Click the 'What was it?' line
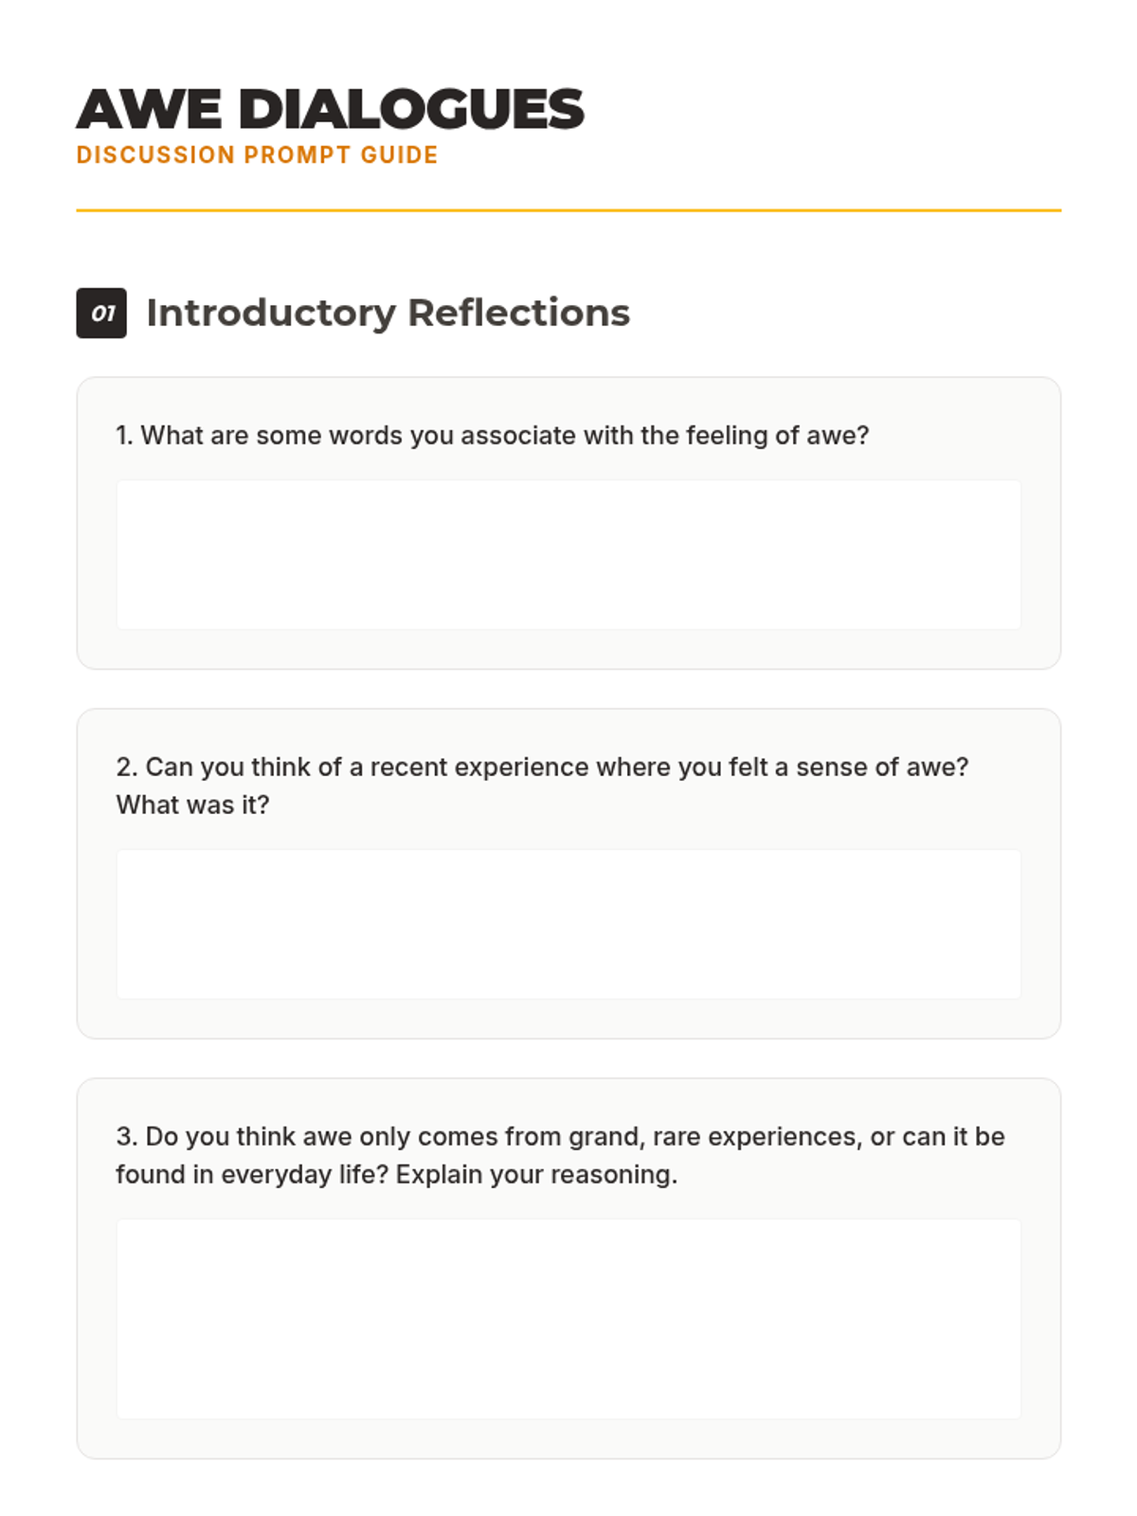The width and height of the screenshot is (1137, 1516). click(x=192, y=805)
